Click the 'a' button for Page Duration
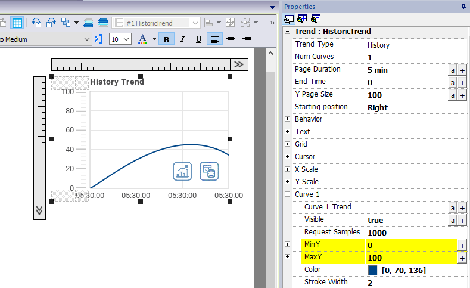The width and height of the screenshot is (470, 288). tap(453, 70)
